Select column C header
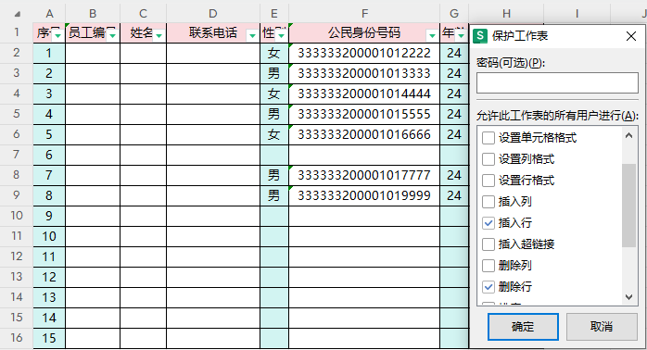The image size is (647, 350). [143, 14]
